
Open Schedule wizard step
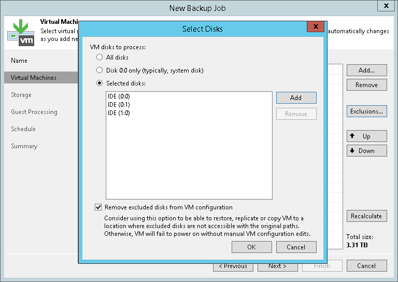pos(23,129)
